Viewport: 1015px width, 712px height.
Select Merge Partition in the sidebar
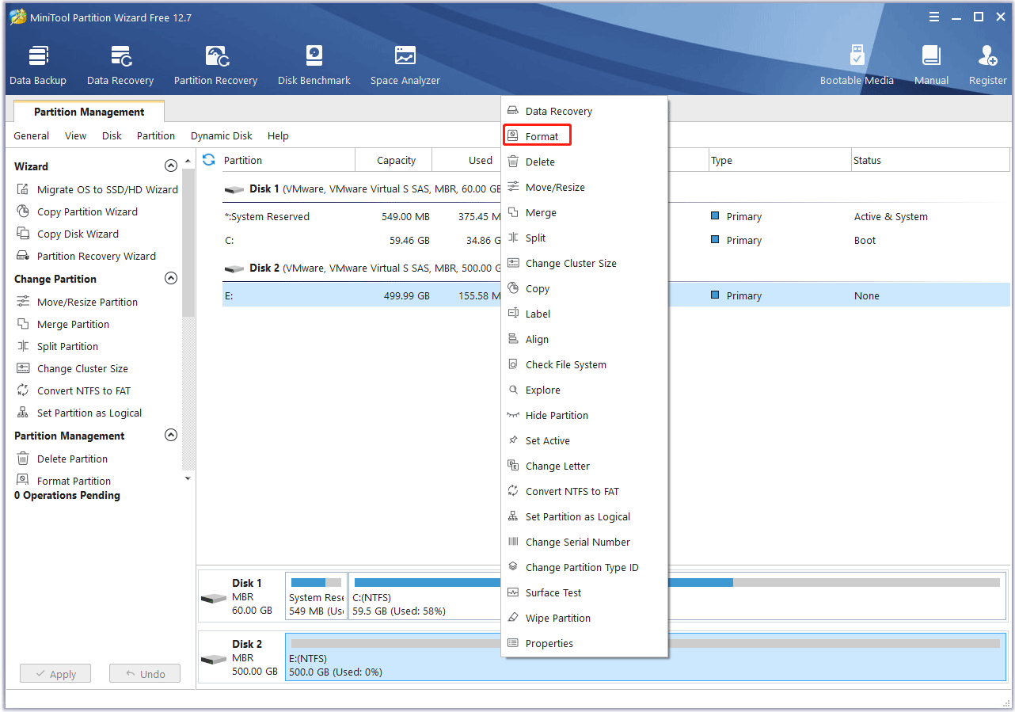click(x=63, y=324)
